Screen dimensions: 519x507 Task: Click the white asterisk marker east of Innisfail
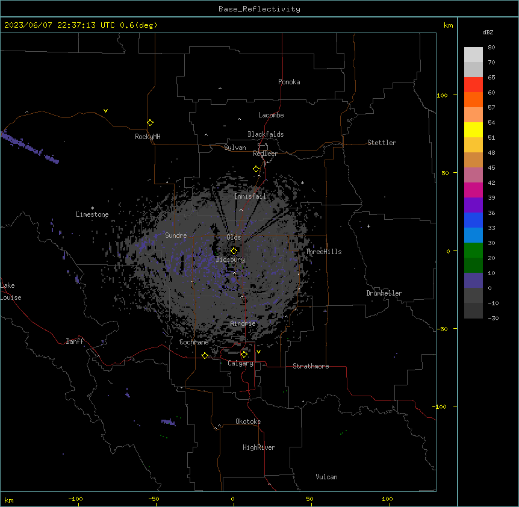(x=302, y=182)
